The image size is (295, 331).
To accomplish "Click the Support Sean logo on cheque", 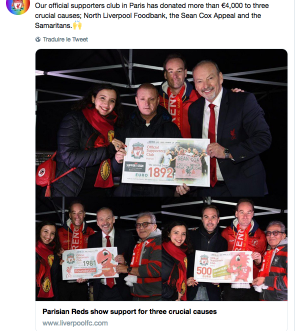I will 134,167.
